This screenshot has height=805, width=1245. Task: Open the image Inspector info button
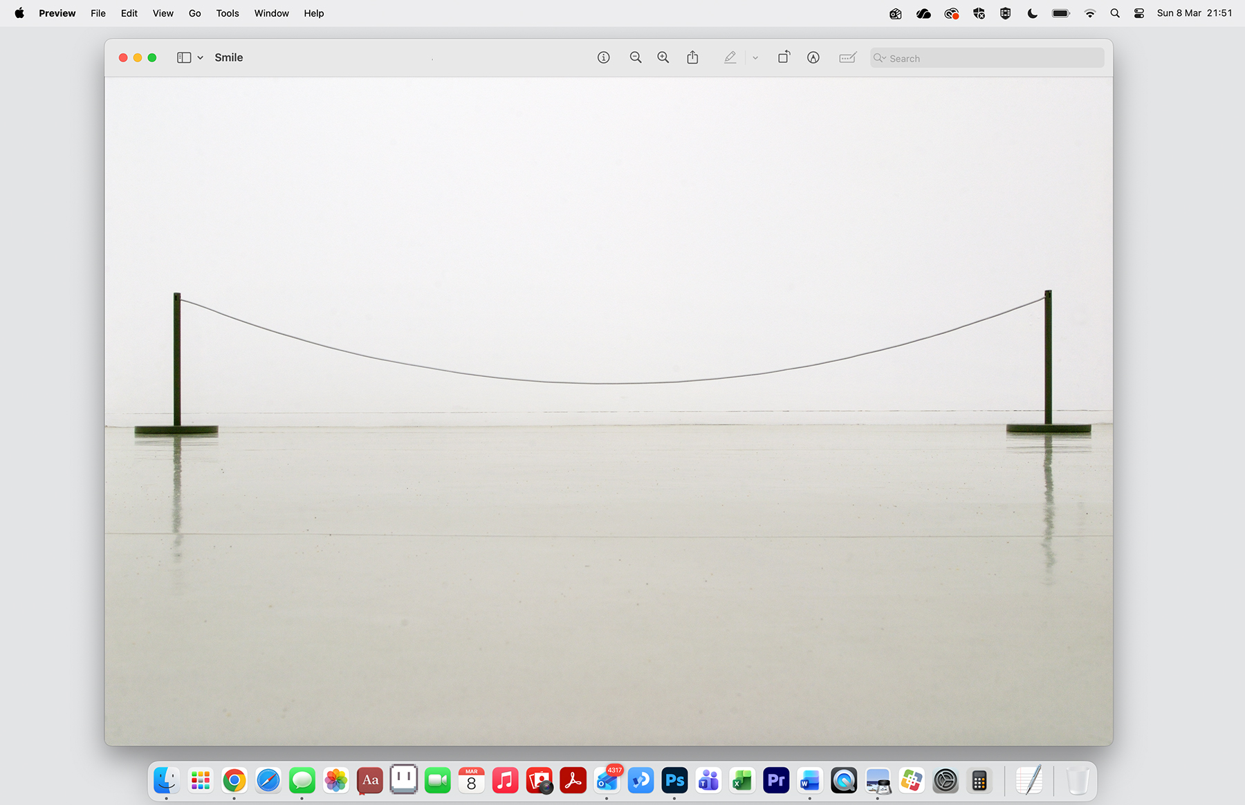pyautogui.click(x=603, y=57)
